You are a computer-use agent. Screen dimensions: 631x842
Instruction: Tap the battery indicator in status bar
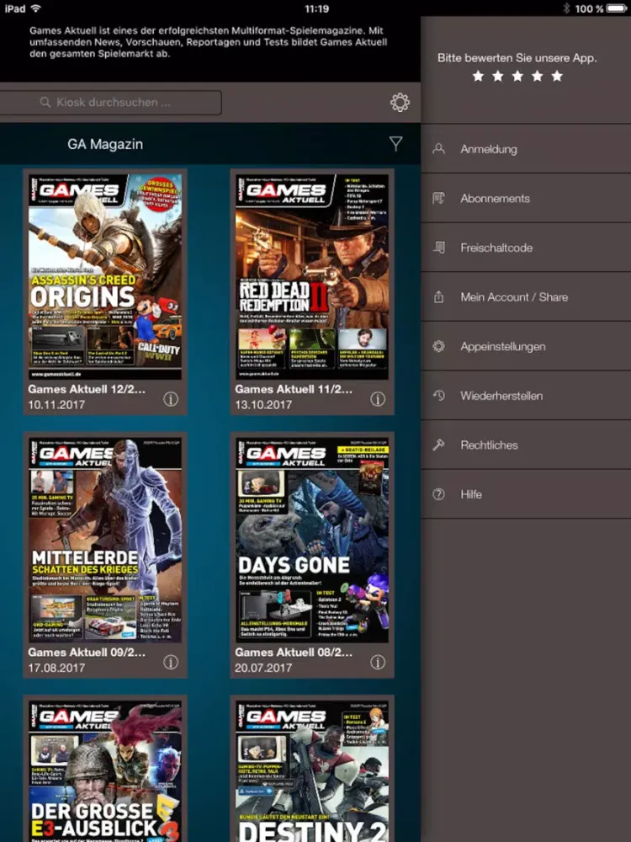pos(617,8)
